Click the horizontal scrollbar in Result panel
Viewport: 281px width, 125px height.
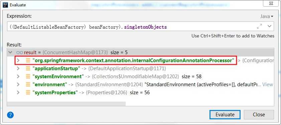[x=66, y=104]
